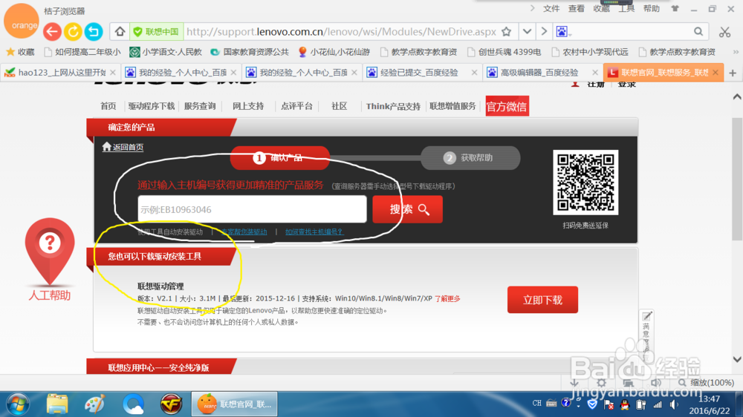This screenshot has width=743, height=417.
Task: Click the blue shield security tray icon
Action: click(592, 404)
